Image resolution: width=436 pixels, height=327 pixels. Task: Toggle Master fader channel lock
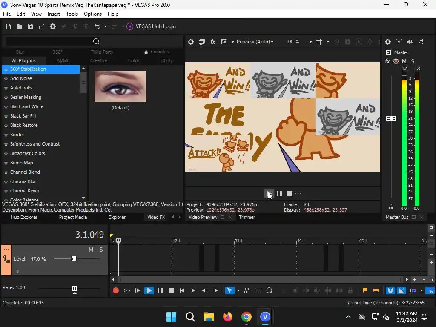[391, 207]
